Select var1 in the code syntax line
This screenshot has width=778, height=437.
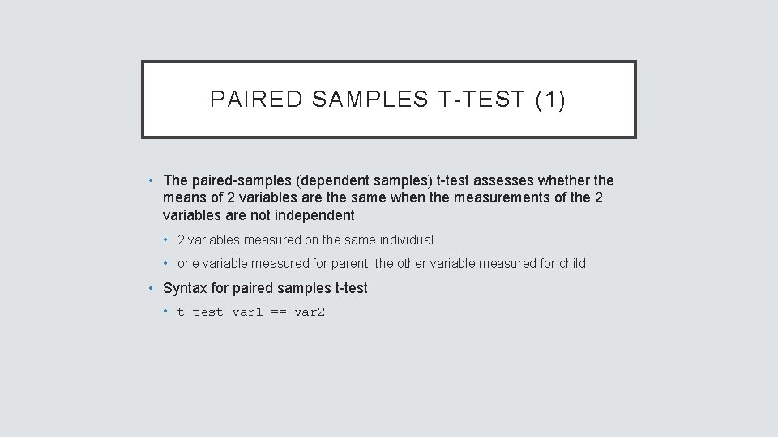(248, 312)
